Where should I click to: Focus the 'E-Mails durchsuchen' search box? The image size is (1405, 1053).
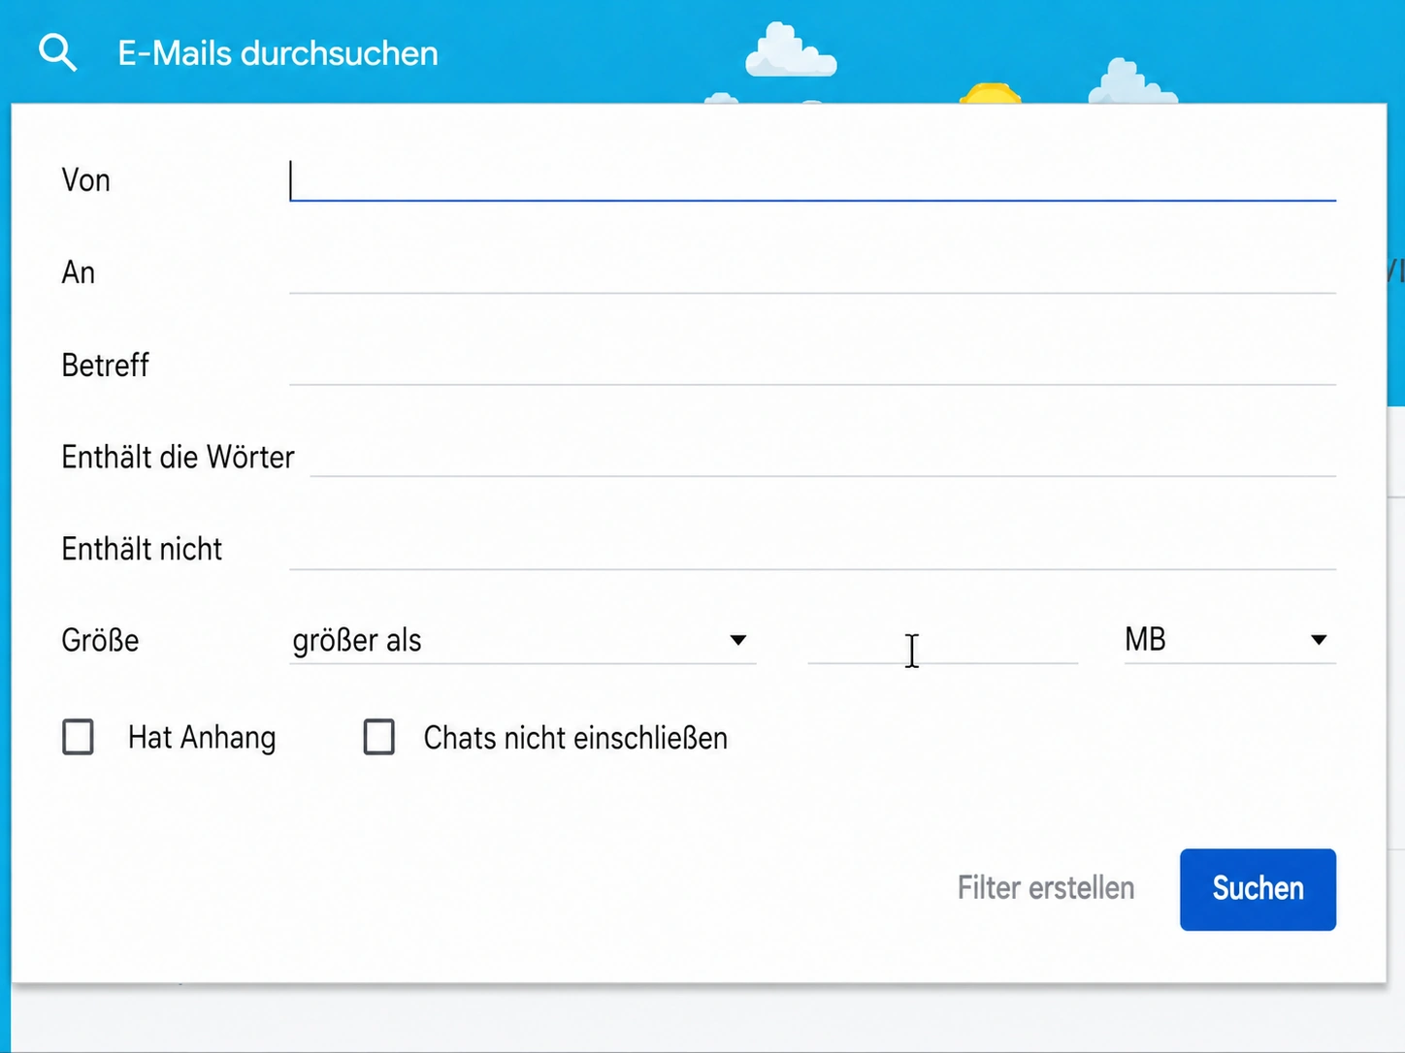[x=278, y=53]
